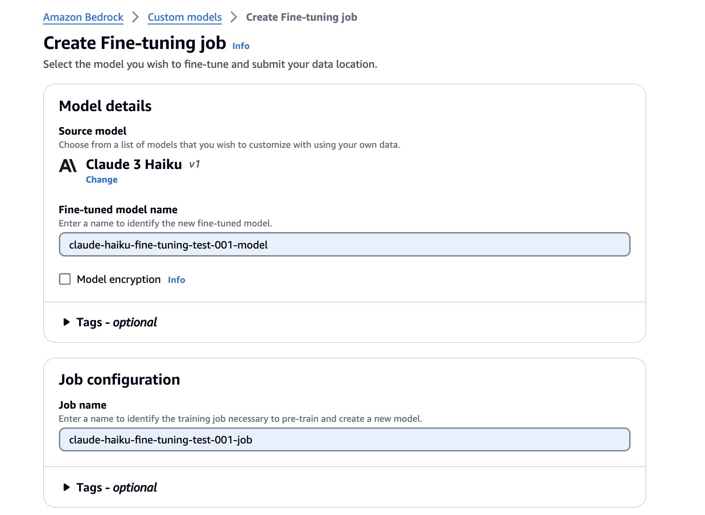Click the chevron after Amazon Bedrock breadcrumb
This screenshot has height=515, width=705.
click(136, 17)
